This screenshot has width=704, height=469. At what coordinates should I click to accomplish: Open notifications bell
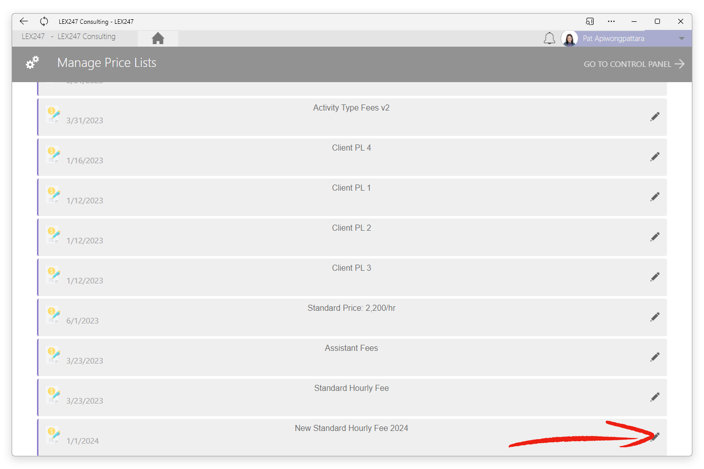pos(550,39)
